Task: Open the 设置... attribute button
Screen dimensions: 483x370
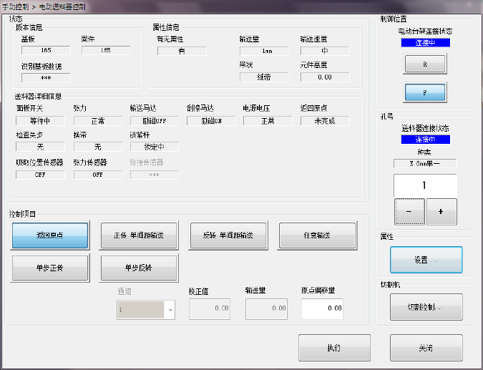Action: 426,260
